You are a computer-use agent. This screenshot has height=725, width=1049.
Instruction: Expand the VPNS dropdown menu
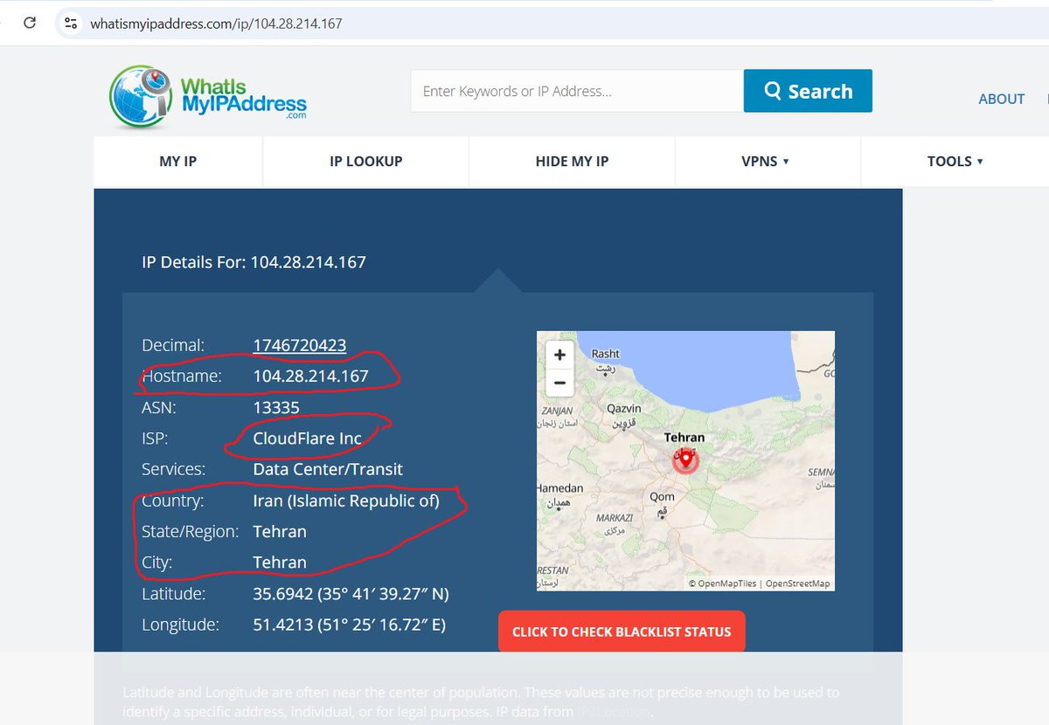(765, 161)
